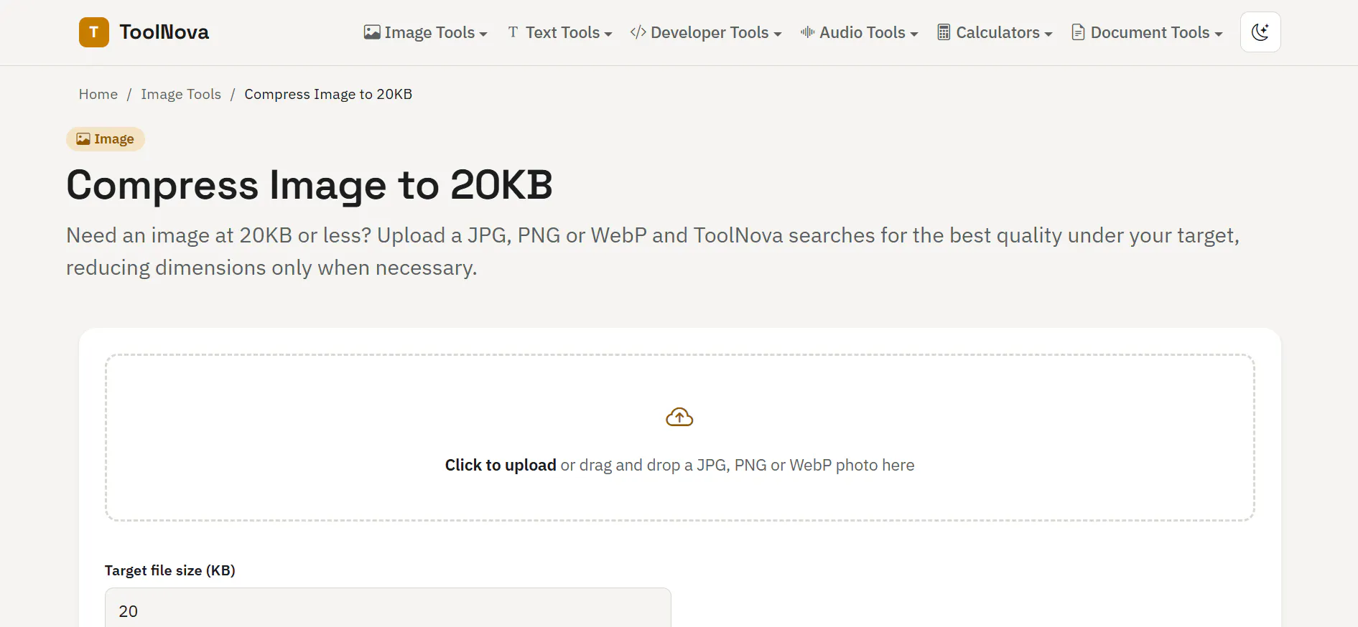Click the 'Compress Image to 20KB' page heading

click(310, 185)
